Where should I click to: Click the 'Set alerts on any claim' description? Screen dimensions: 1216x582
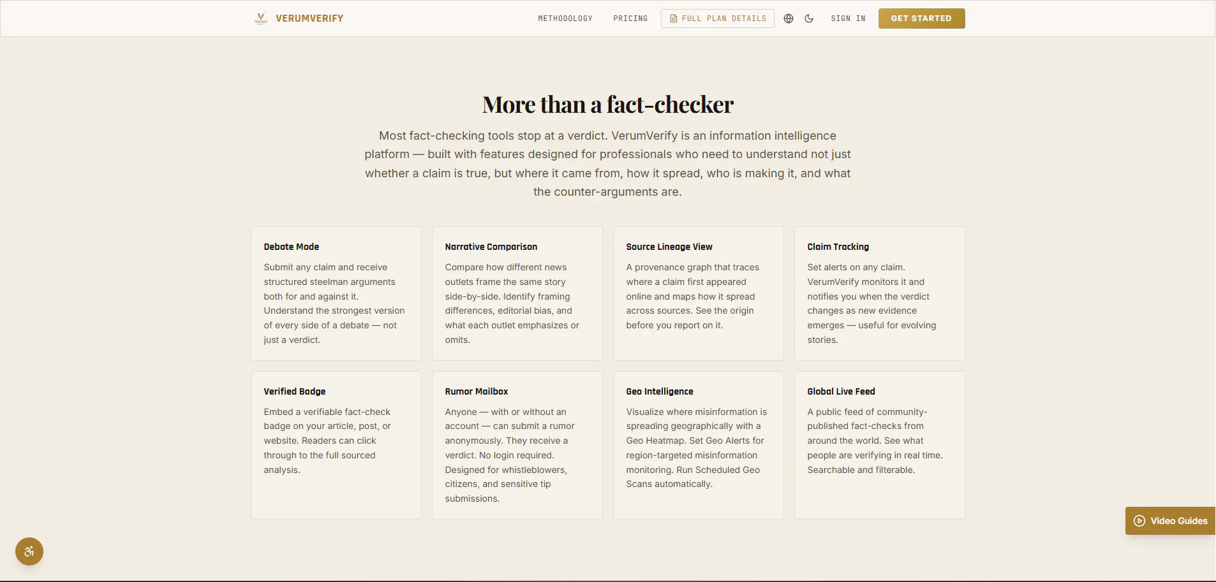coord(872,303)
